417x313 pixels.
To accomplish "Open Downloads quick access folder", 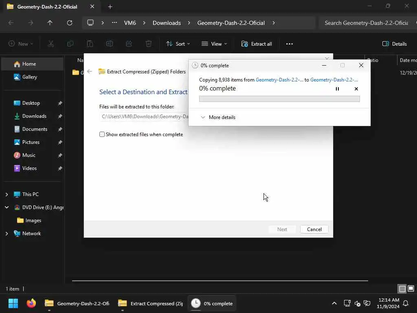I will pyautogui.click(x=33, y=116).
